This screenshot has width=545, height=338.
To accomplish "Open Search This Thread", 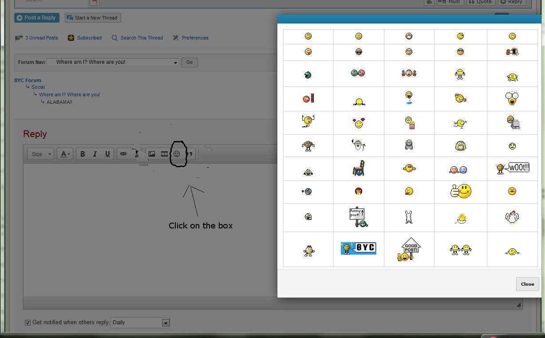I will tap(142, 38).
